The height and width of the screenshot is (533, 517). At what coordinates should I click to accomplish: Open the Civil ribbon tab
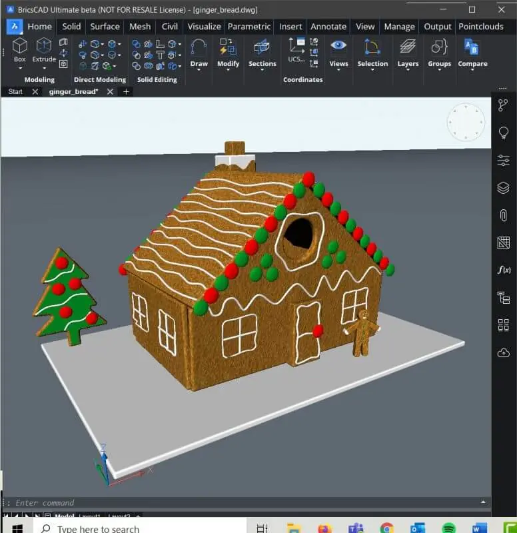[170, 27]
